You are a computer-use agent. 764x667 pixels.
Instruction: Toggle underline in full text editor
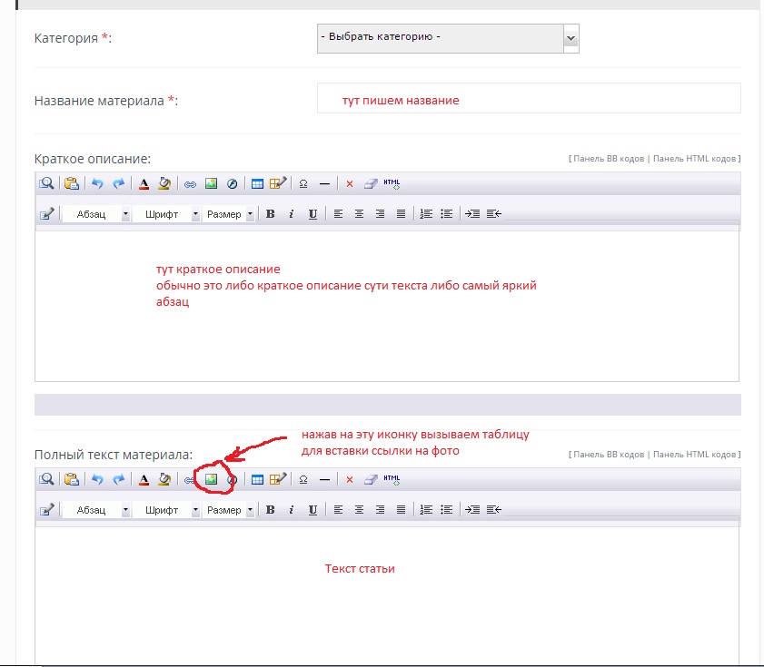(x=313, y=510)
